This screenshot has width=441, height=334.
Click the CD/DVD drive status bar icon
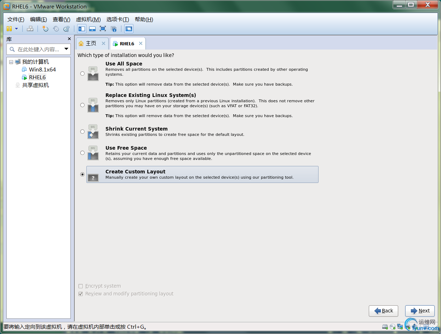[x=393, y=327]
